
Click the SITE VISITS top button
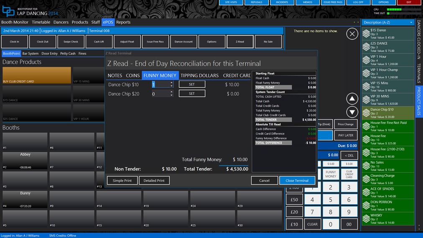231,3
